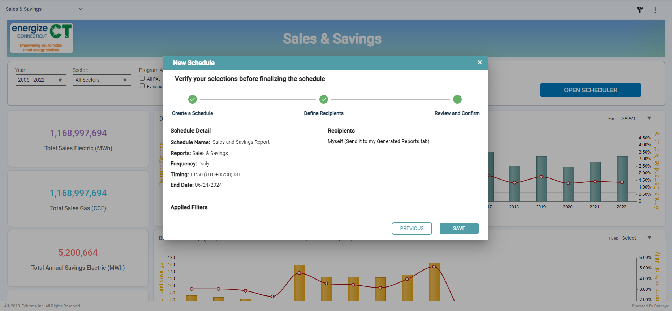Go back with the Previous button
Viewport: 672px width, 311px height.
click(x=412, y=228)
